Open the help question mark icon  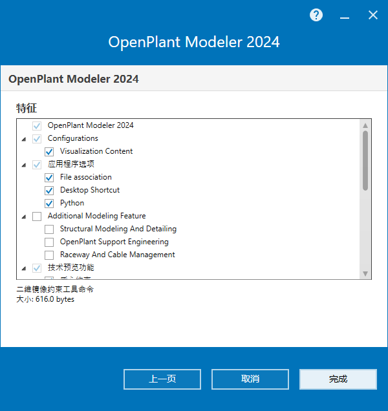[x=316, y=15]
